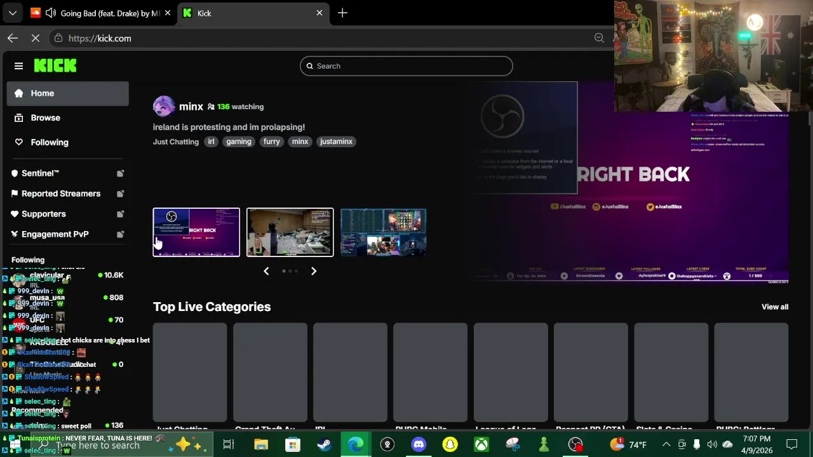Open File Explorer from the taskbar

click(x=260, y=444)
